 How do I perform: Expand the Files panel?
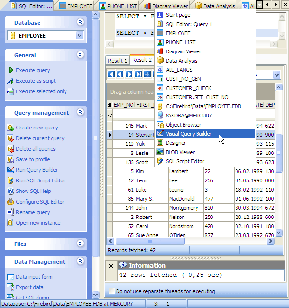pos(80,244)
